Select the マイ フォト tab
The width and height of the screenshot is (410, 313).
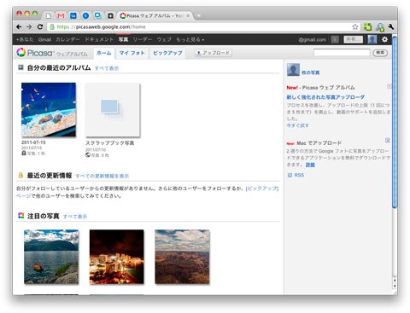tap(132, 53)
